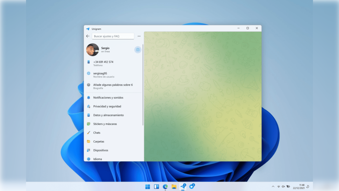
Task: Click the Unigram taskbar icon
Action: click(x=183, y=186)
